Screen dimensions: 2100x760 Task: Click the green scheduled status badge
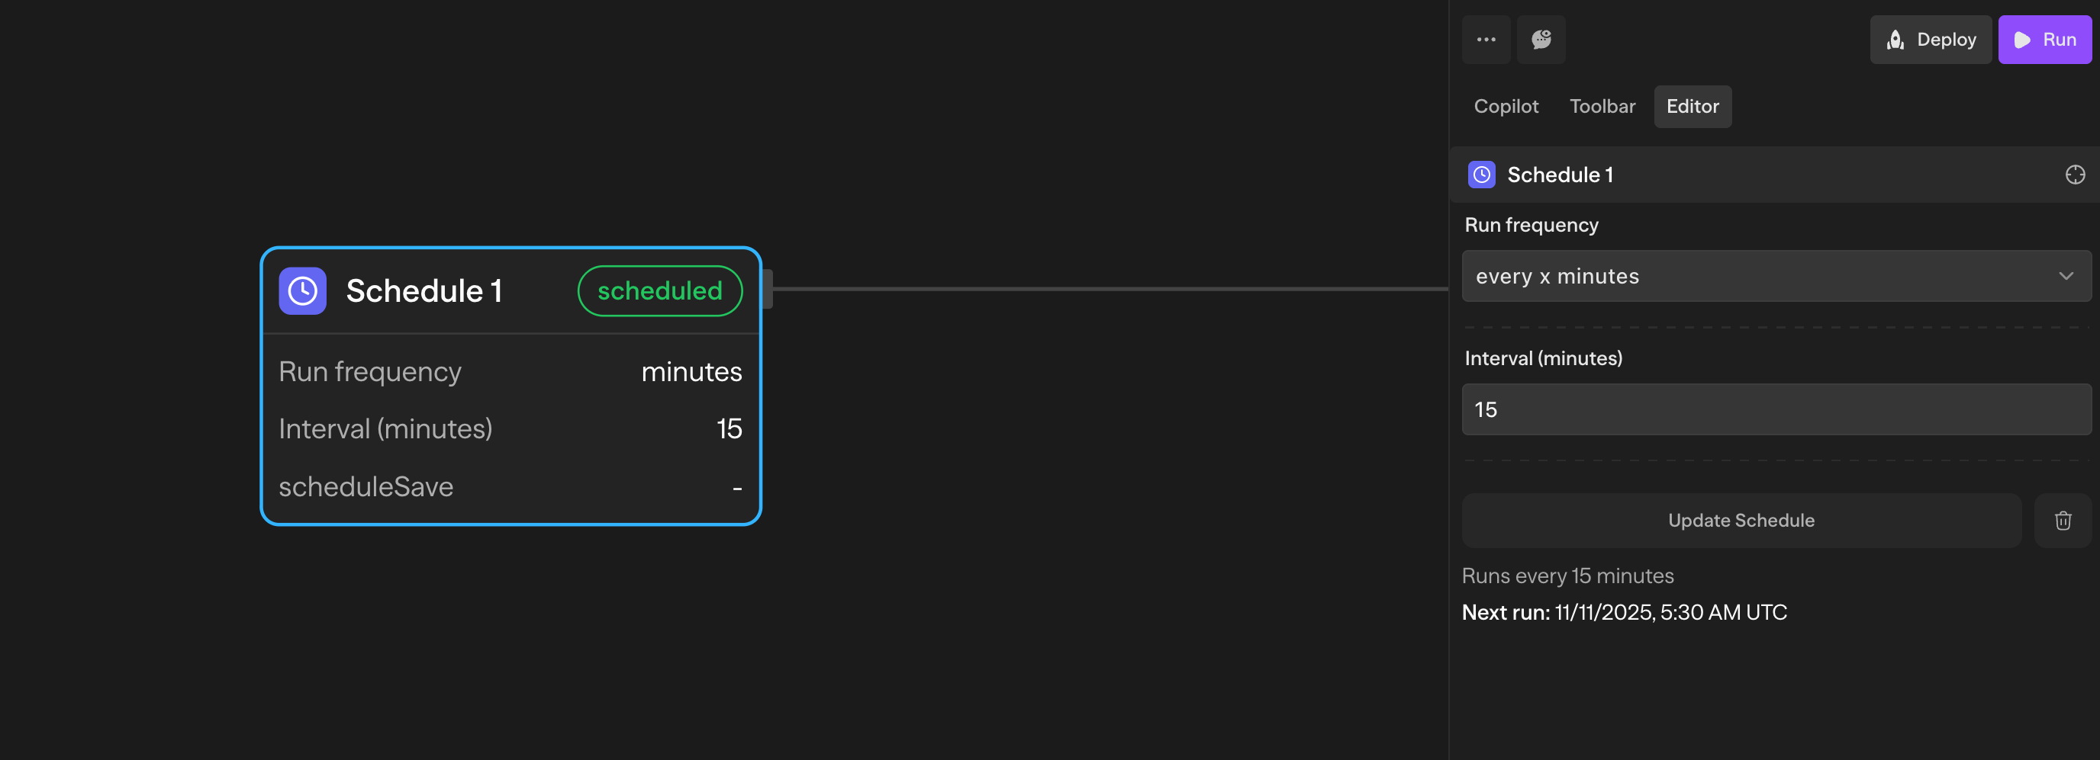pyautogui.click(x=659, y=290)
